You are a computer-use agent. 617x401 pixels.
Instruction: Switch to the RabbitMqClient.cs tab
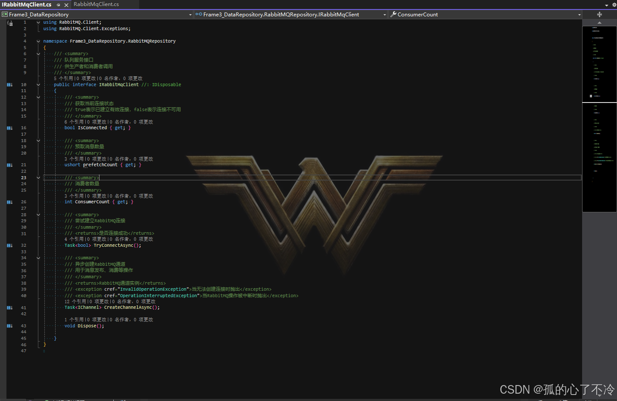pyautogui.click(x=96, y=4)
